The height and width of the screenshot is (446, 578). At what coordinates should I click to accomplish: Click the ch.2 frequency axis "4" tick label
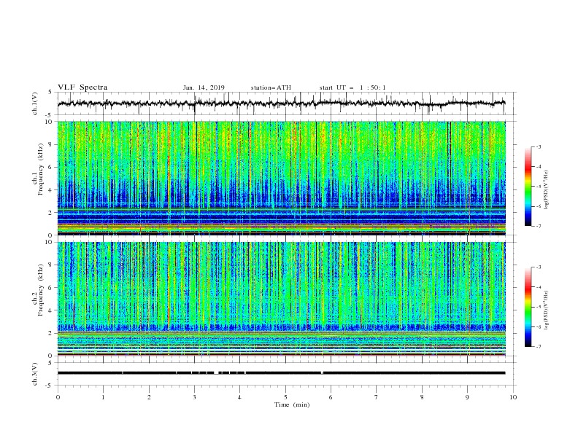[51, 310]
